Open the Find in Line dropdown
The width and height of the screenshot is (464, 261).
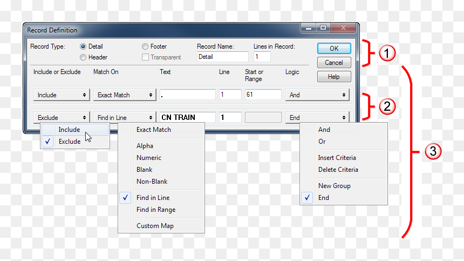[125, 118]
